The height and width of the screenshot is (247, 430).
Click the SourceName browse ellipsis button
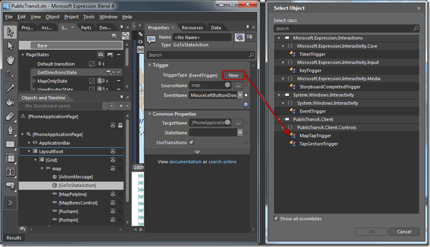238,85
